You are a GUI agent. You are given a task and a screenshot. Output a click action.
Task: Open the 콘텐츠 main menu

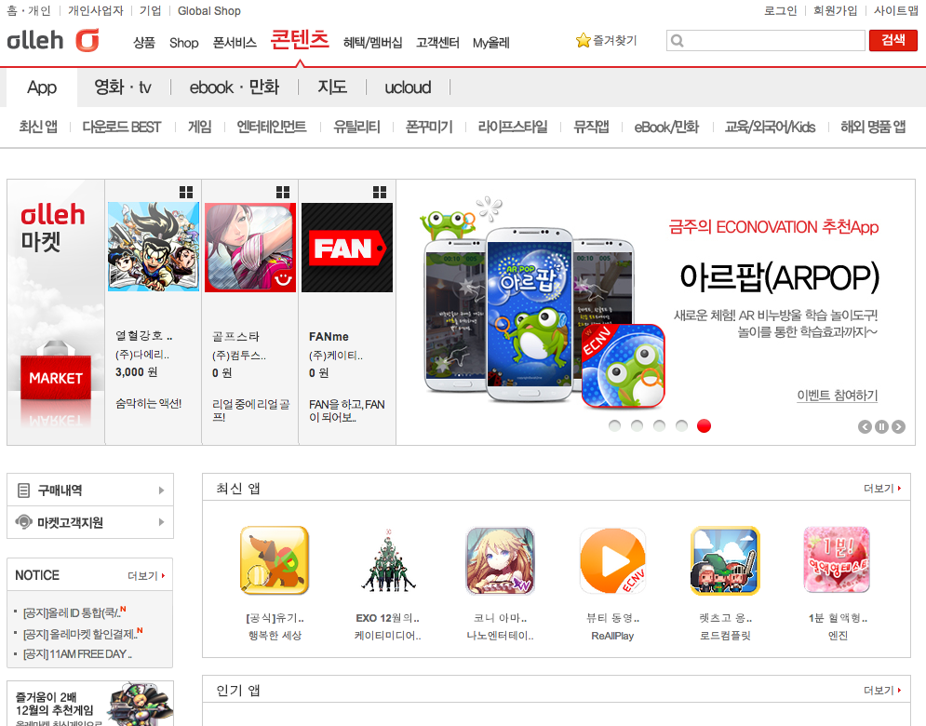pos(300,40)
